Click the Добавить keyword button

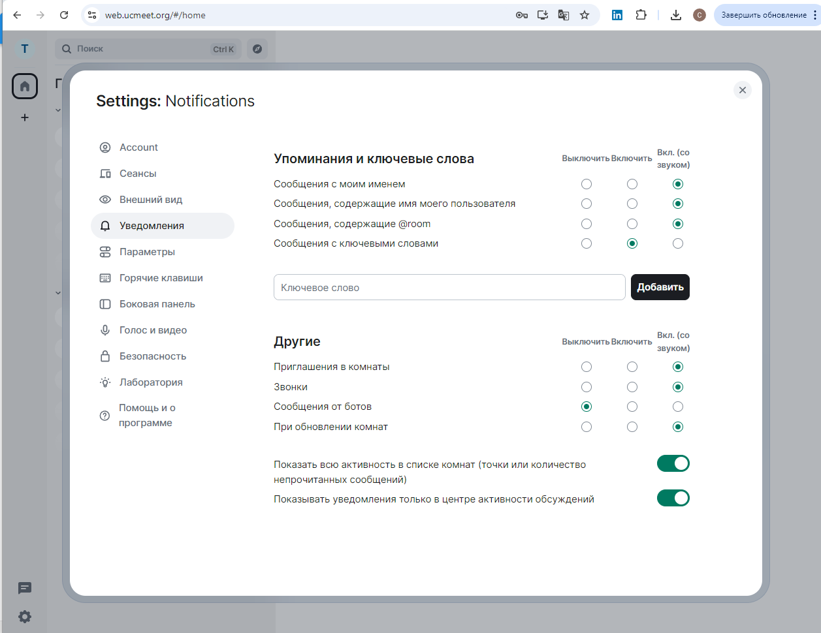660,287
